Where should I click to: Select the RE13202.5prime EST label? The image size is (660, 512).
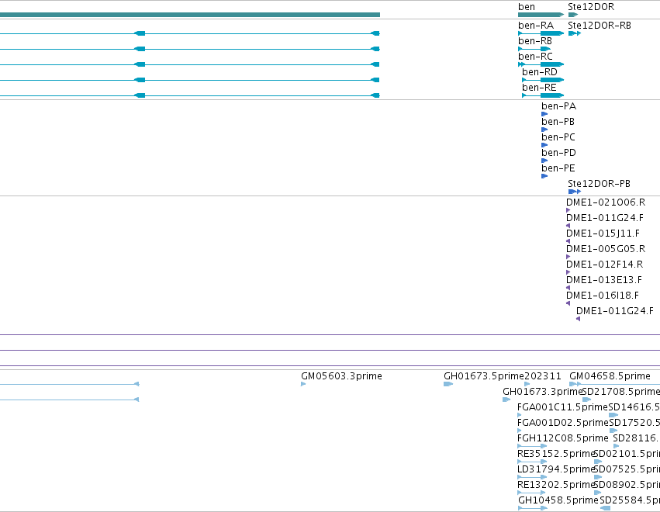click(555, 485)
